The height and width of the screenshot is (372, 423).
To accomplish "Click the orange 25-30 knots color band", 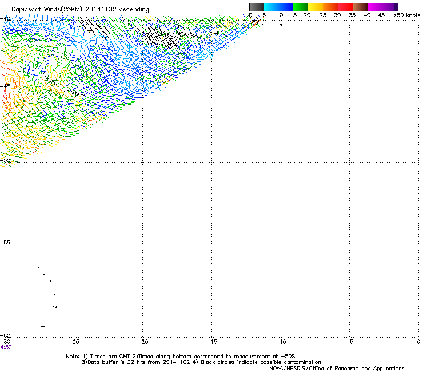I will (330, 7).
